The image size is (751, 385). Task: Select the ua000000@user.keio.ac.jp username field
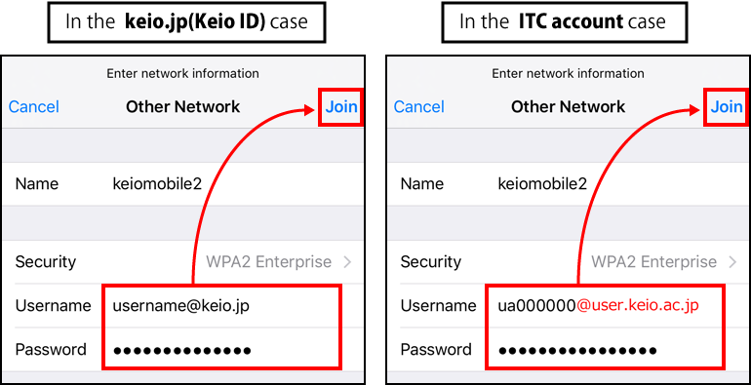coord(606,305)
